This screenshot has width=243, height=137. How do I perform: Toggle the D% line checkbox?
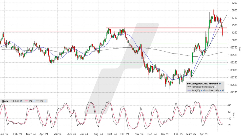pyautogui.click(x=34, y=101)
